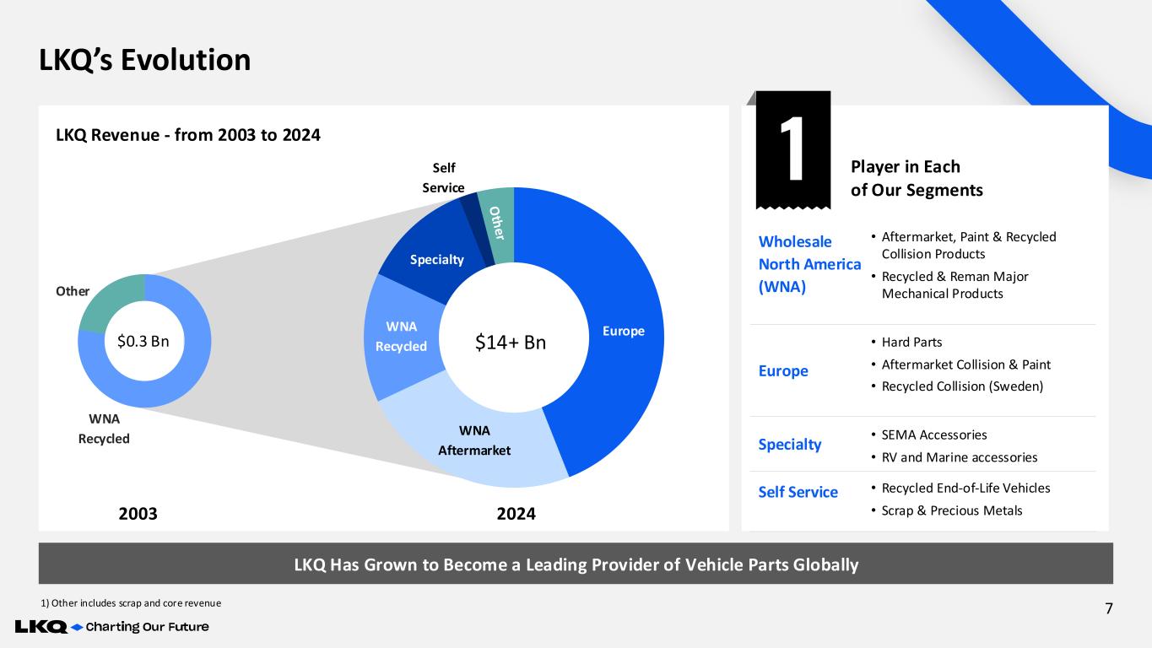Click the large number 1 banner
Image resolution: width=1152 pixels, height=648 pixels.
793,149
